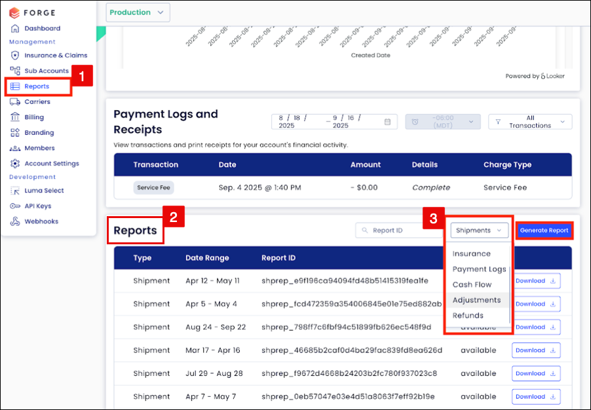Click the Branding icon in sidebar
The width and height of the screenshot is (591, 410).
click(x=15, y=133)
